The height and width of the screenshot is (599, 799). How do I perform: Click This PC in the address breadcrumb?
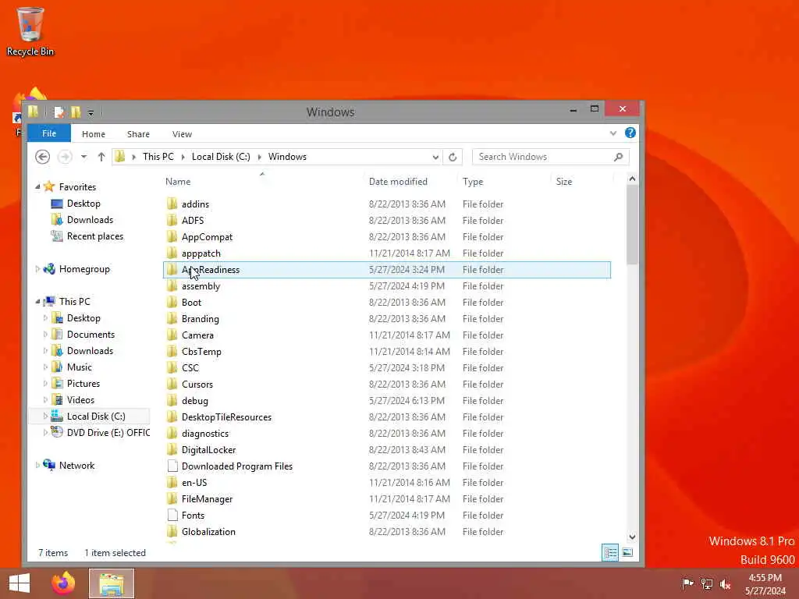pos(158,157)
